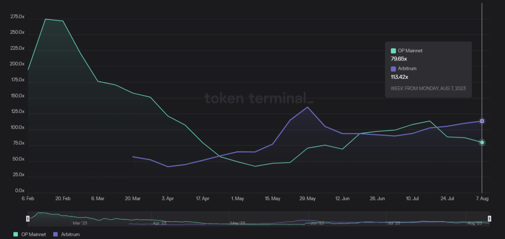Click the 150.0x y-axis label
Image resolution: width=505 pixels, height=239 pixels.
[17, 96]
